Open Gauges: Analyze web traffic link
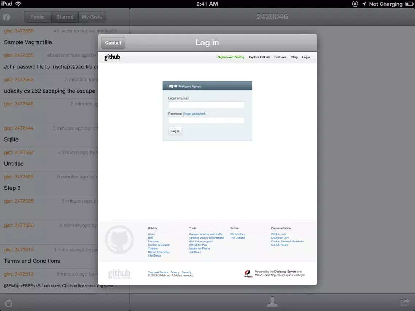 [x=206, y=234]
